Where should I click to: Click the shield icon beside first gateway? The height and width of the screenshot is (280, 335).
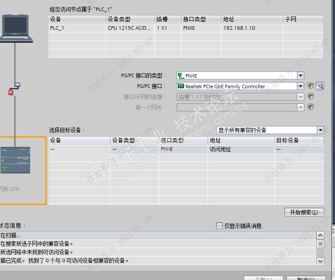coord(311,106)
